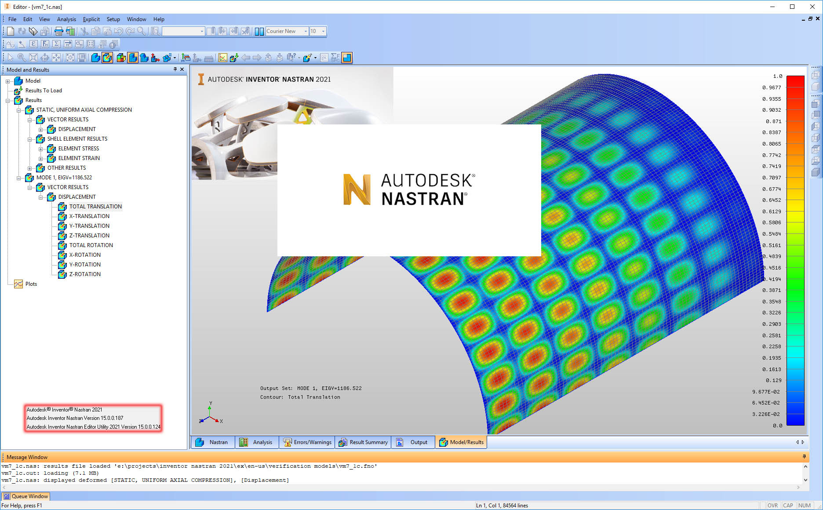Viewport: 823px width, 510px height.
Task: Expand the Model tree node
Action: pyautogui.click(x=7, y=81)
